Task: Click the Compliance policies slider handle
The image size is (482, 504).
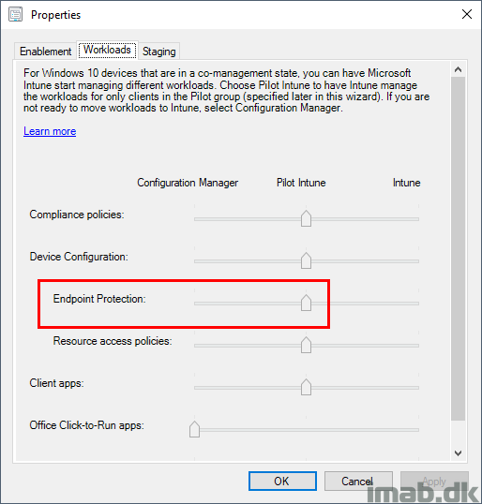Action: click(306, 218)
